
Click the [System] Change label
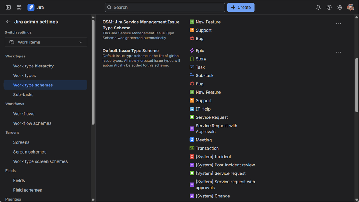click(x=213, y=196)
